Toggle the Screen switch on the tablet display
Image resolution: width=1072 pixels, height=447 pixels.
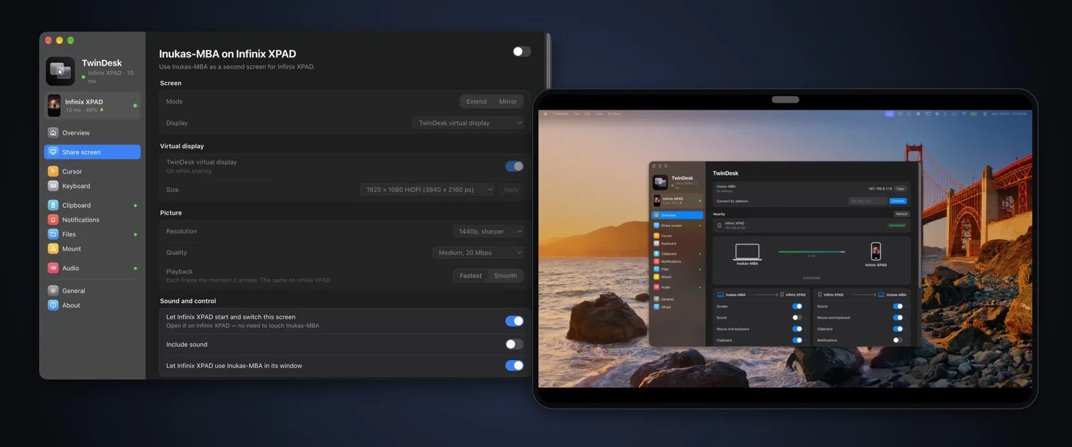click(797, 306)
